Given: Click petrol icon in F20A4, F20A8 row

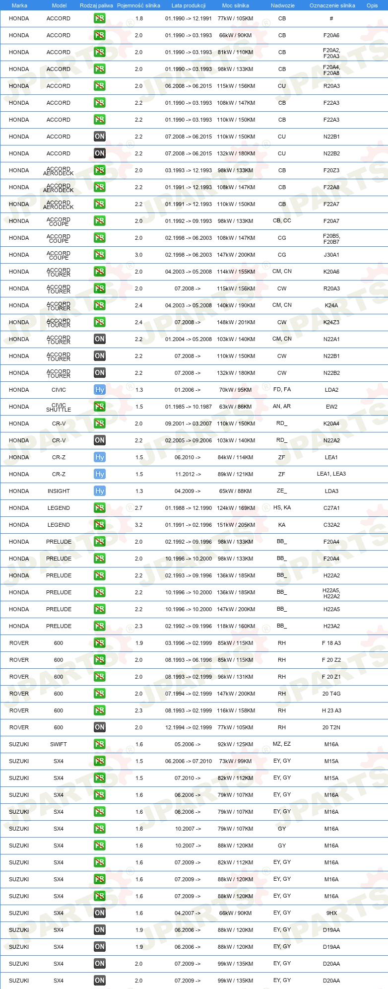Looking at the screenshot, I should [100, 69].
